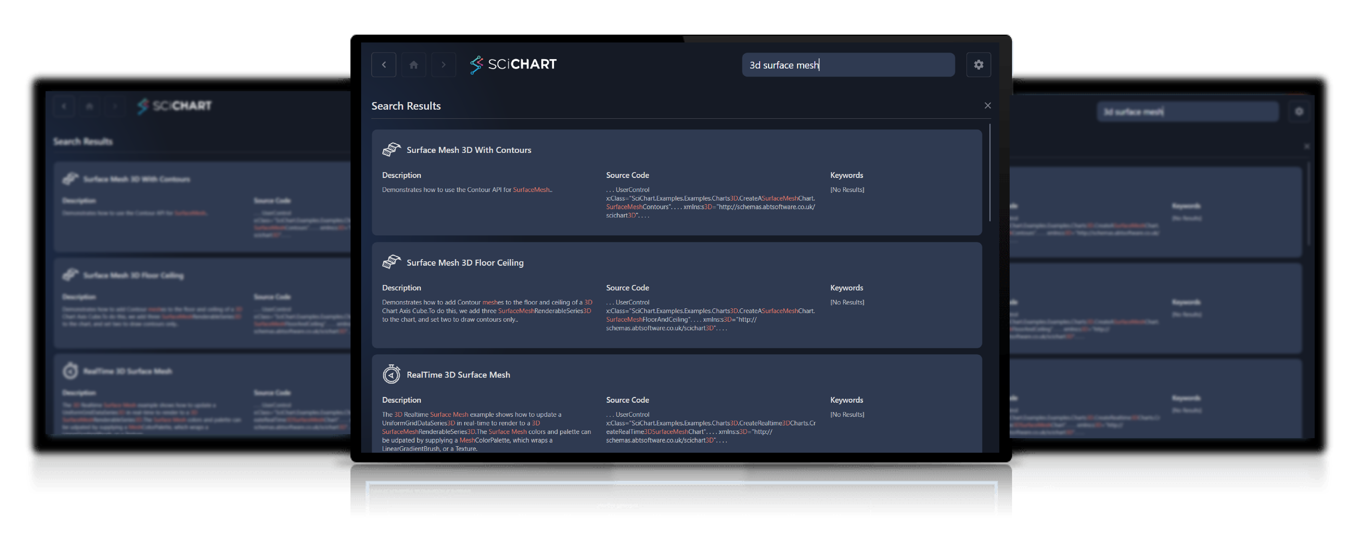Click the Floor Ceiling example description text

(x=487, y=310)
